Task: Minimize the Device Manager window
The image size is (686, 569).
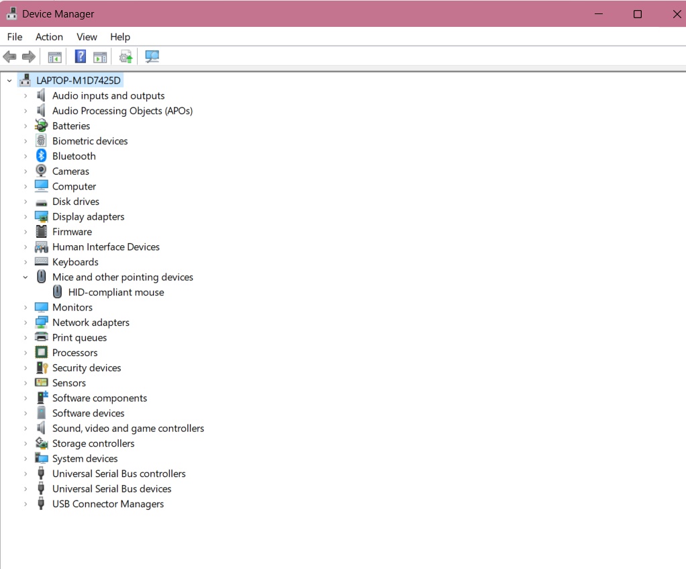Action: (599, 14)
